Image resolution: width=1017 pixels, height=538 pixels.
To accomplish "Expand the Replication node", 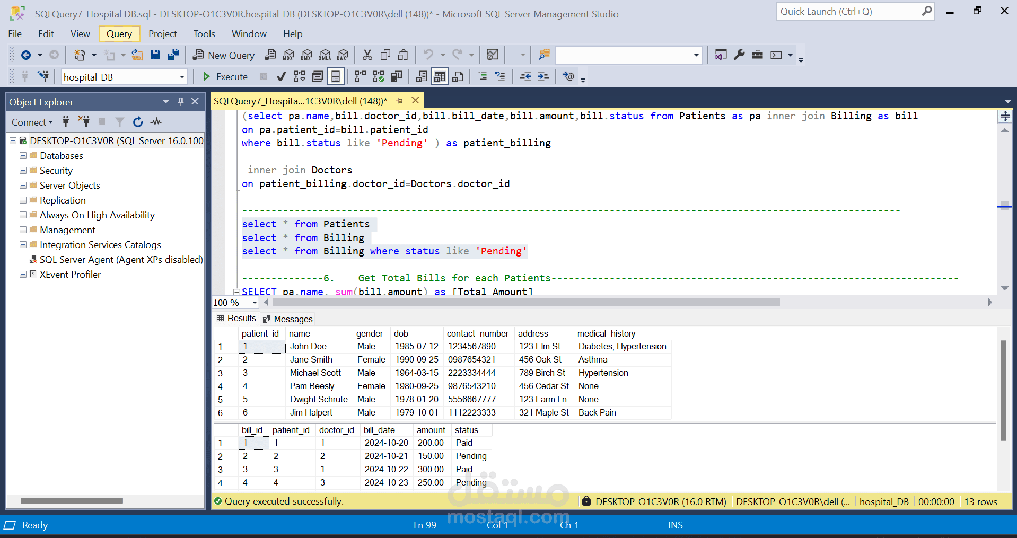I will tap(23, 200).
